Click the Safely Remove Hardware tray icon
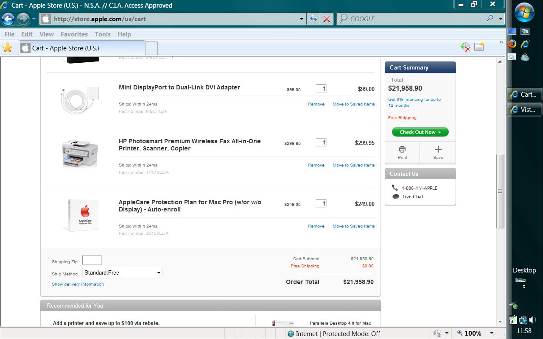543x339 pixels. [514, 305]
